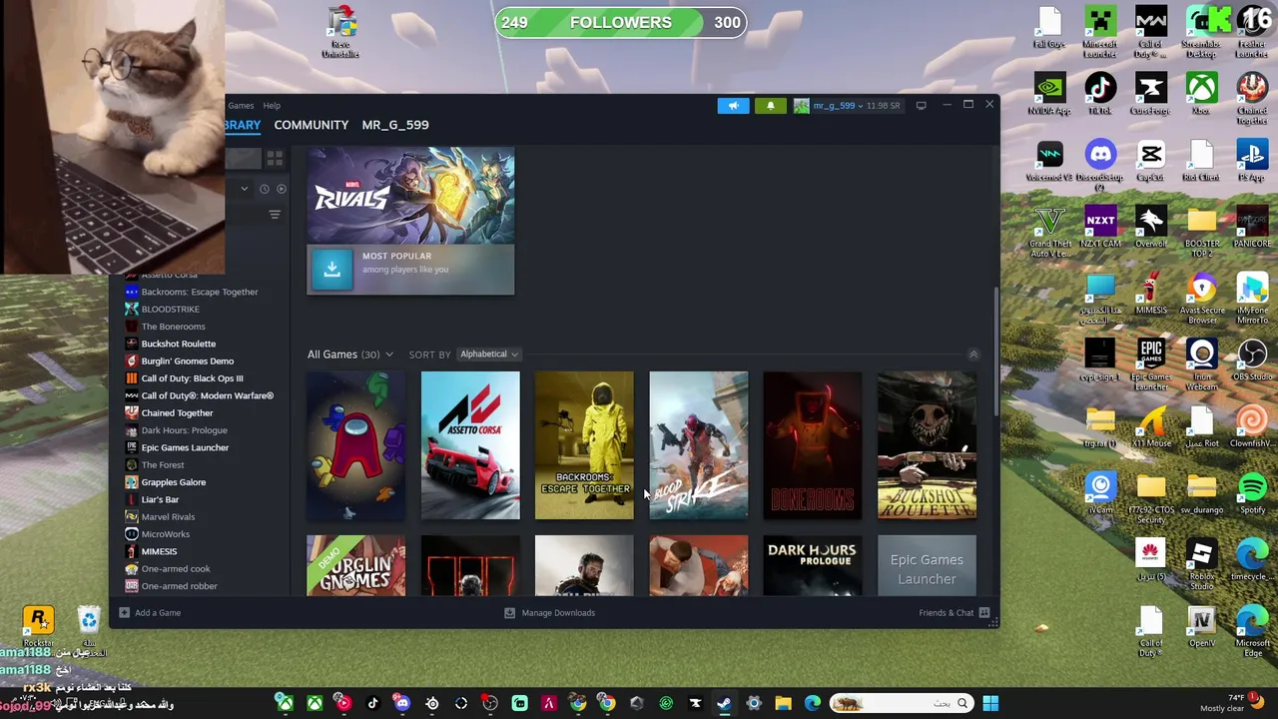
Task: Open the MR_G_599 profile tab
Action: coord(395,125)
